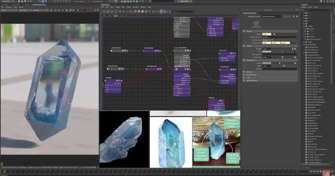Viewport: 335px width, 176px height.
Task: Open the Beauty AOV dropdown in RenderView
Action: tap(9, 10)
